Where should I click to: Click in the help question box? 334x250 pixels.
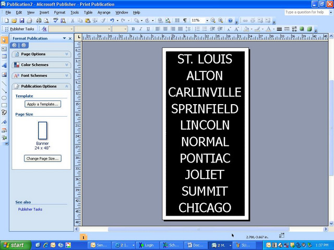point(306,12)
